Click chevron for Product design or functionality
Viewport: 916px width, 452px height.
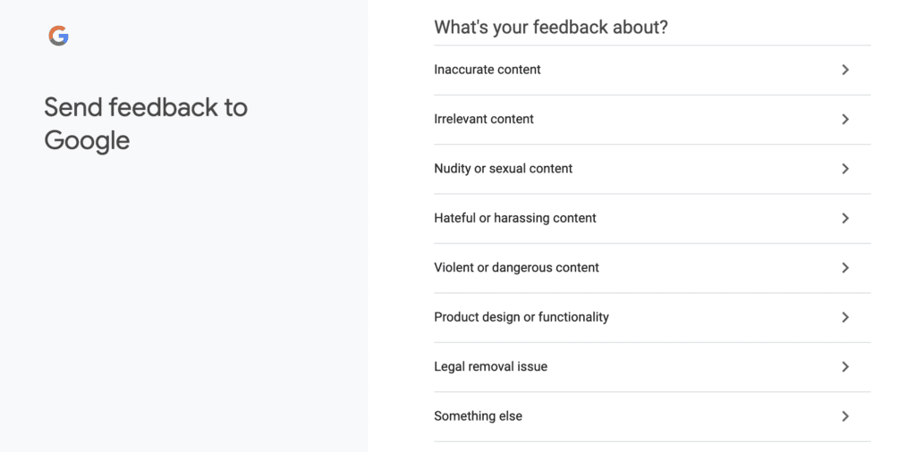(x=844, y=317)
